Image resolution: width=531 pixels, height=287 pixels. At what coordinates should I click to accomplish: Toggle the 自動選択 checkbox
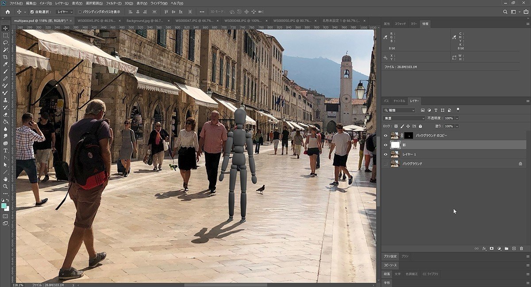coord(31,11)
